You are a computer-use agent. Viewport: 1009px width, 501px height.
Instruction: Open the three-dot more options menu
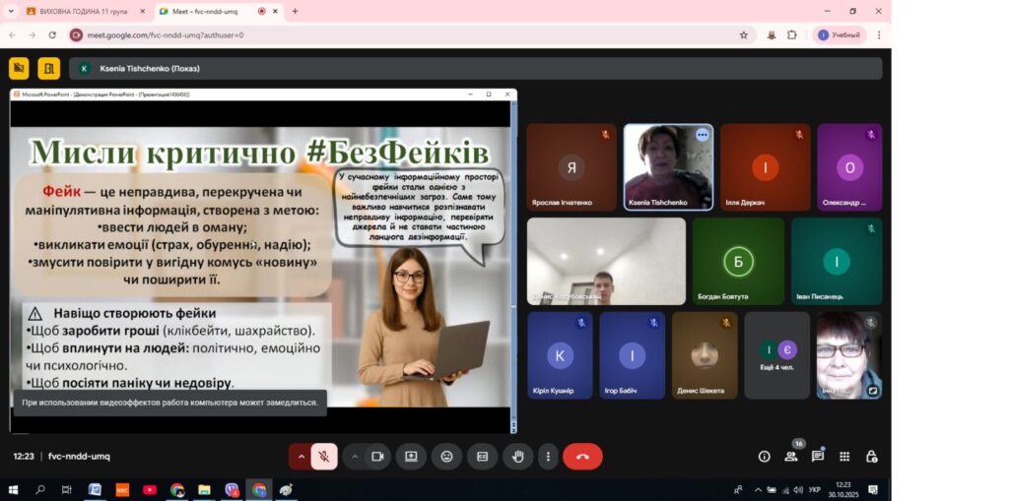pos(548,457)
